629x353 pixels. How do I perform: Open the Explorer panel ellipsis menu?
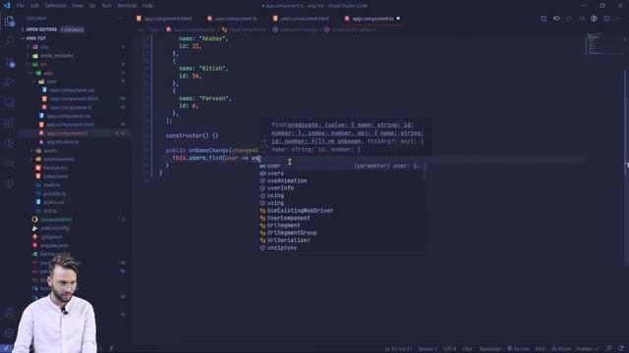pyautogui.click(x=121, y=19)
